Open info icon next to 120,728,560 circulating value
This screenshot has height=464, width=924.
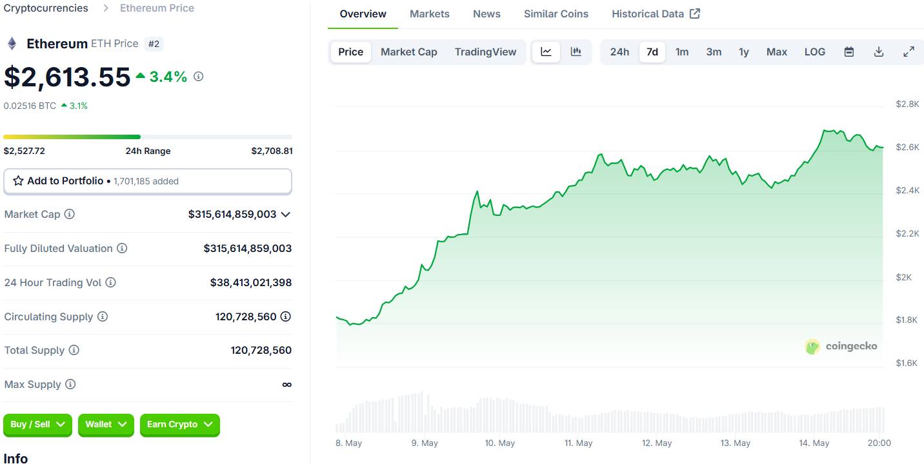[286, 316]
